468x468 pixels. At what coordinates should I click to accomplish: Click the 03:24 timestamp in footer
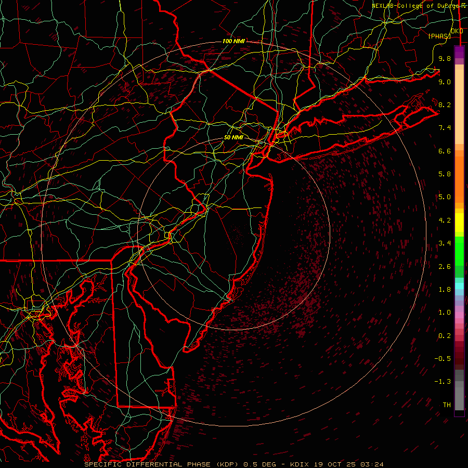click(x=372, y=464)
